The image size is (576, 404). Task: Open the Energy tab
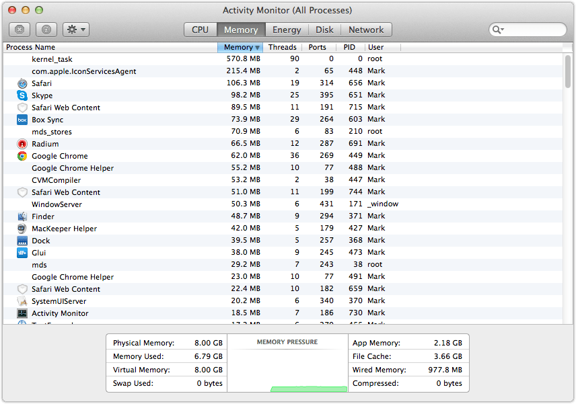(287, 30)
